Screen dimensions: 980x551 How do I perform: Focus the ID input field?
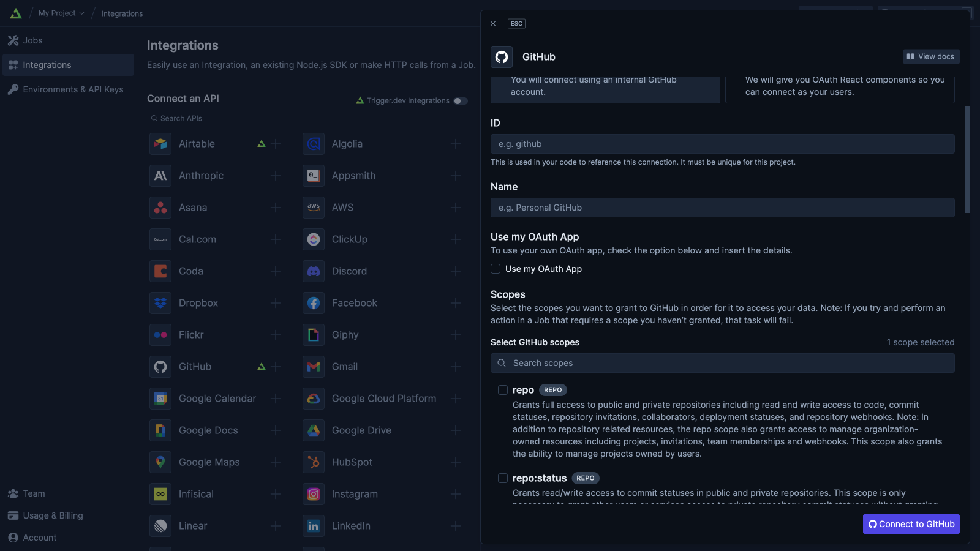[723, 144]
